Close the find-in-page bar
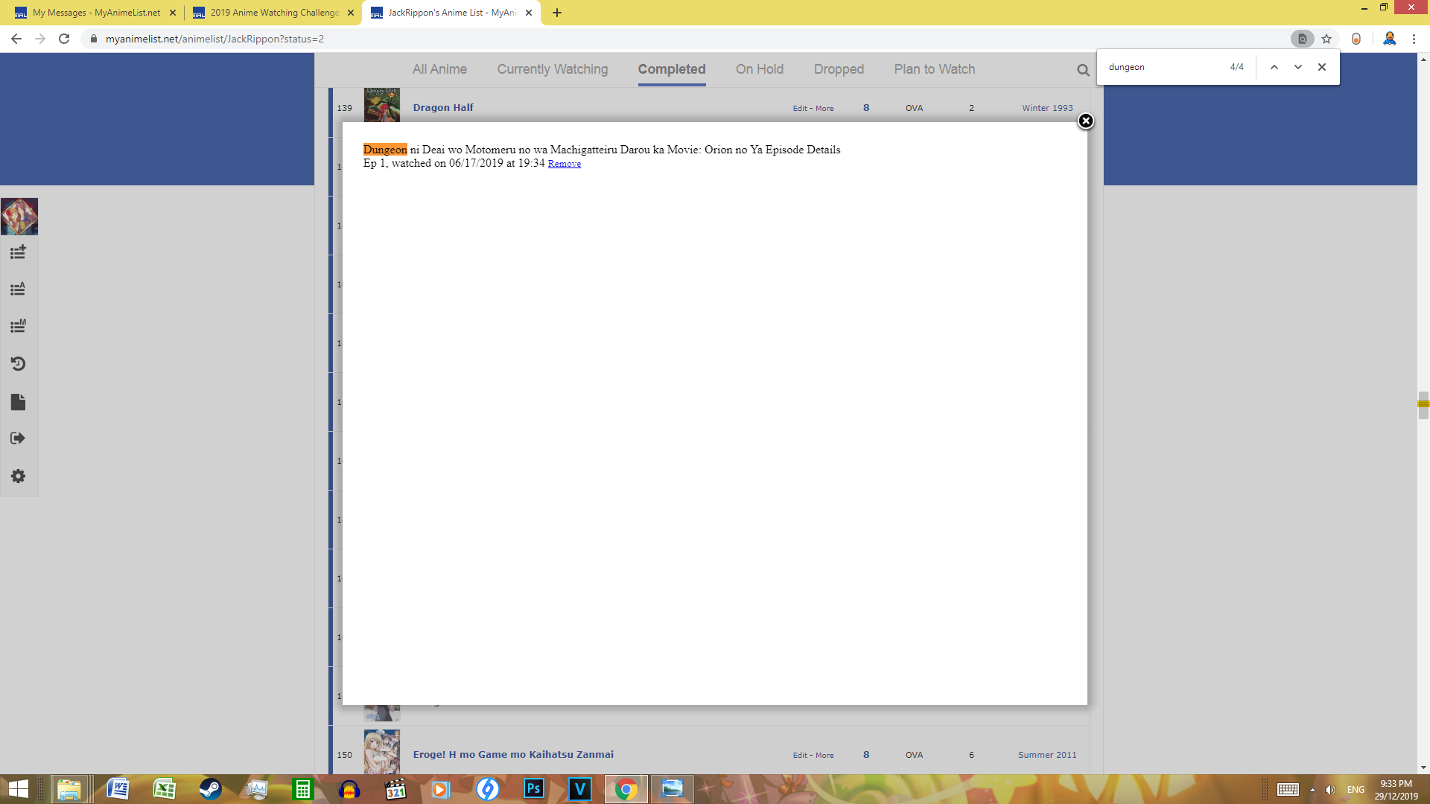1430x804 pixels. 1322,67
